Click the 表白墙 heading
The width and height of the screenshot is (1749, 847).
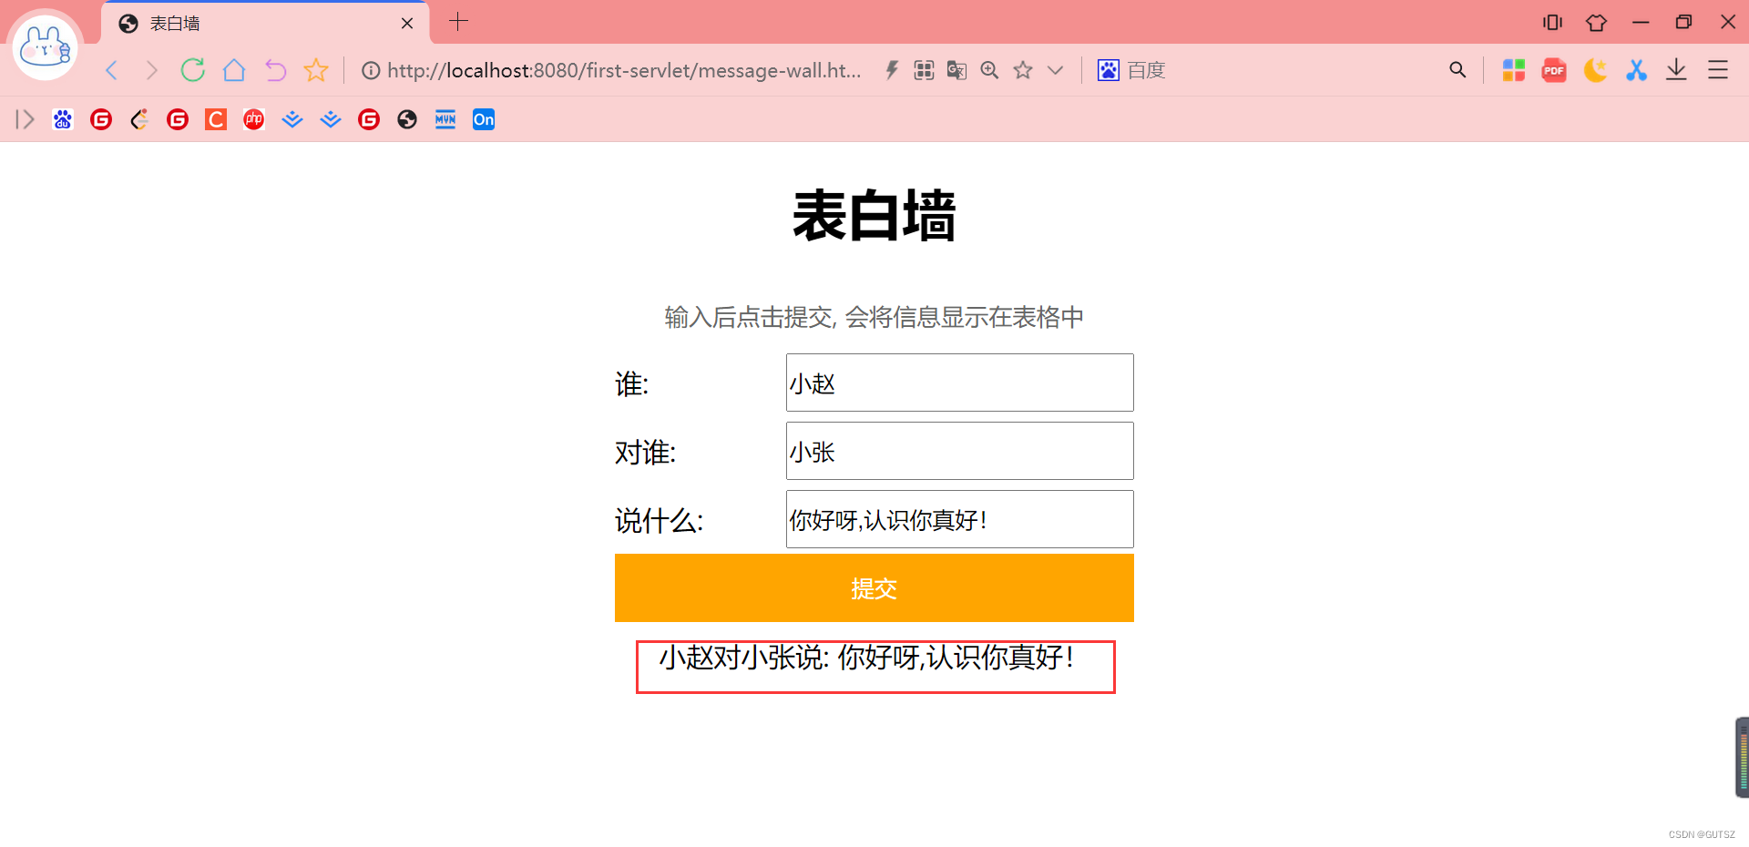pos(874,217)
